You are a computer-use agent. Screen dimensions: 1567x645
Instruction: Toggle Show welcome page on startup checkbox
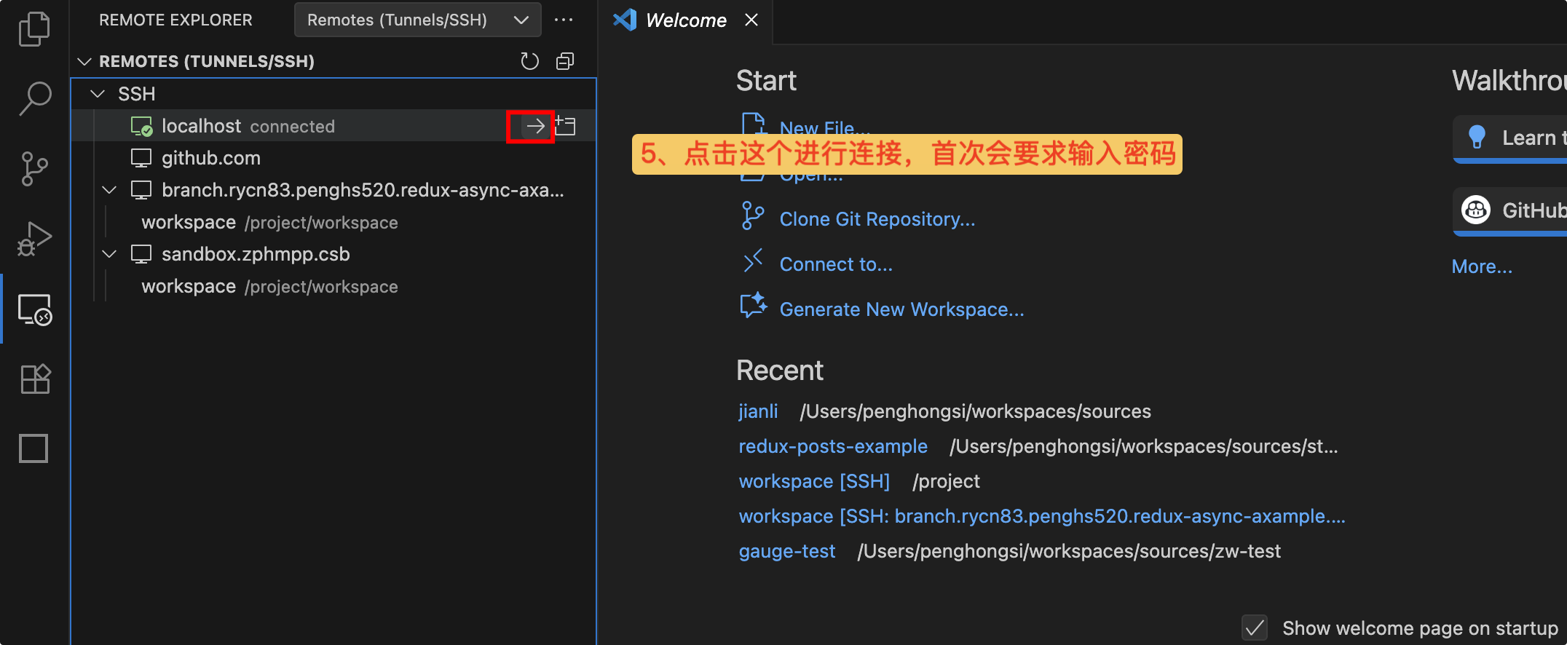1255,628
